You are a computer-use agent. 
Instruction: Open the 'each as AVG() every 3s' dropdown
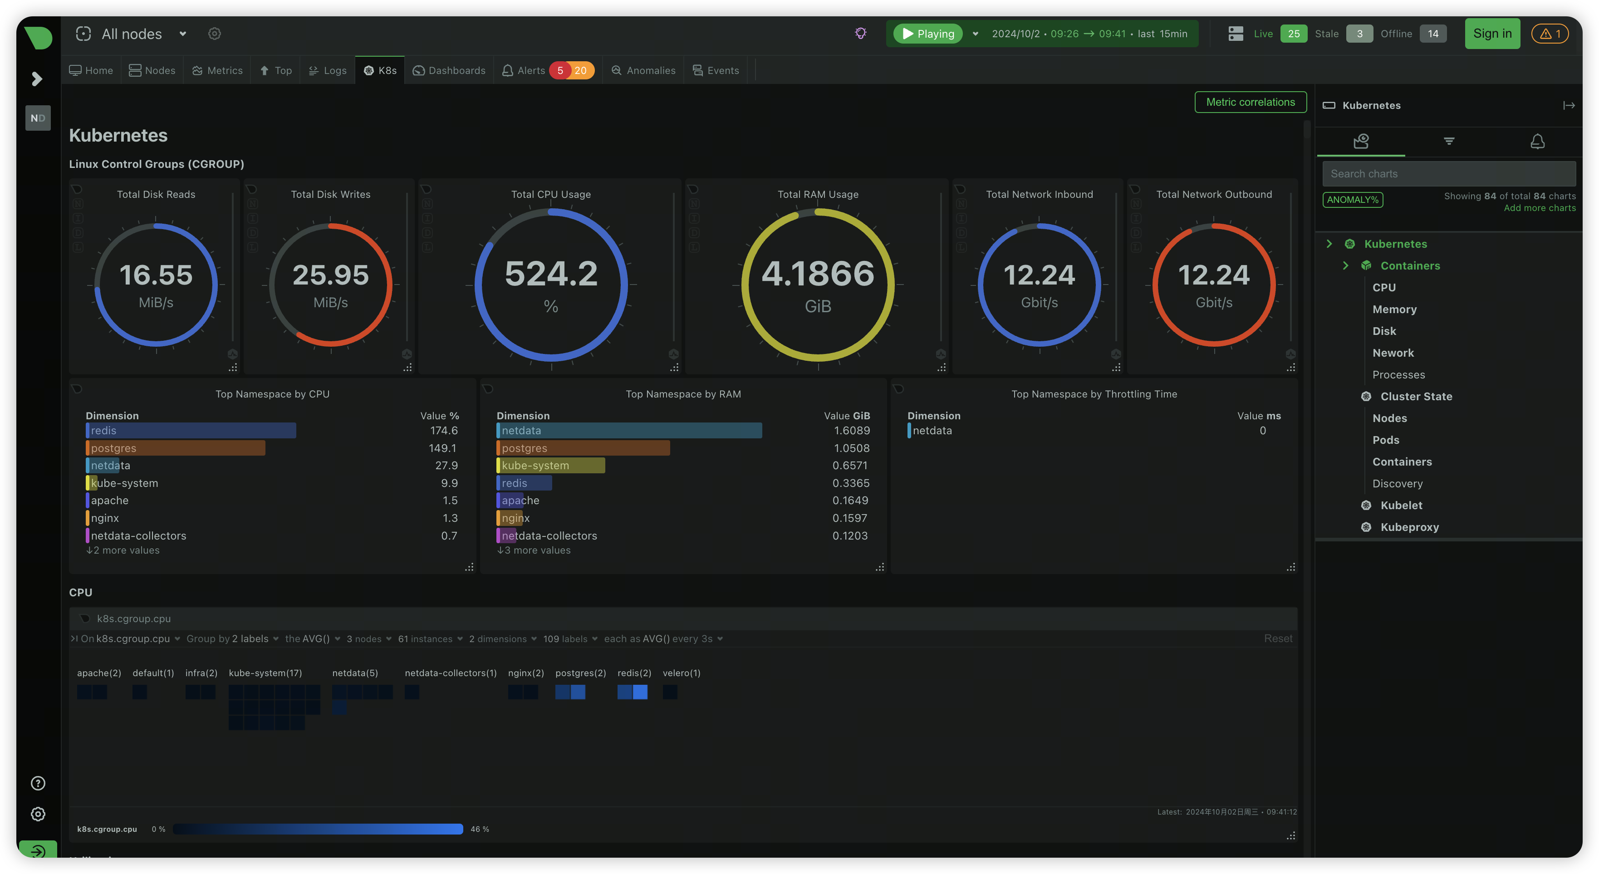click(x=663, y=639)
